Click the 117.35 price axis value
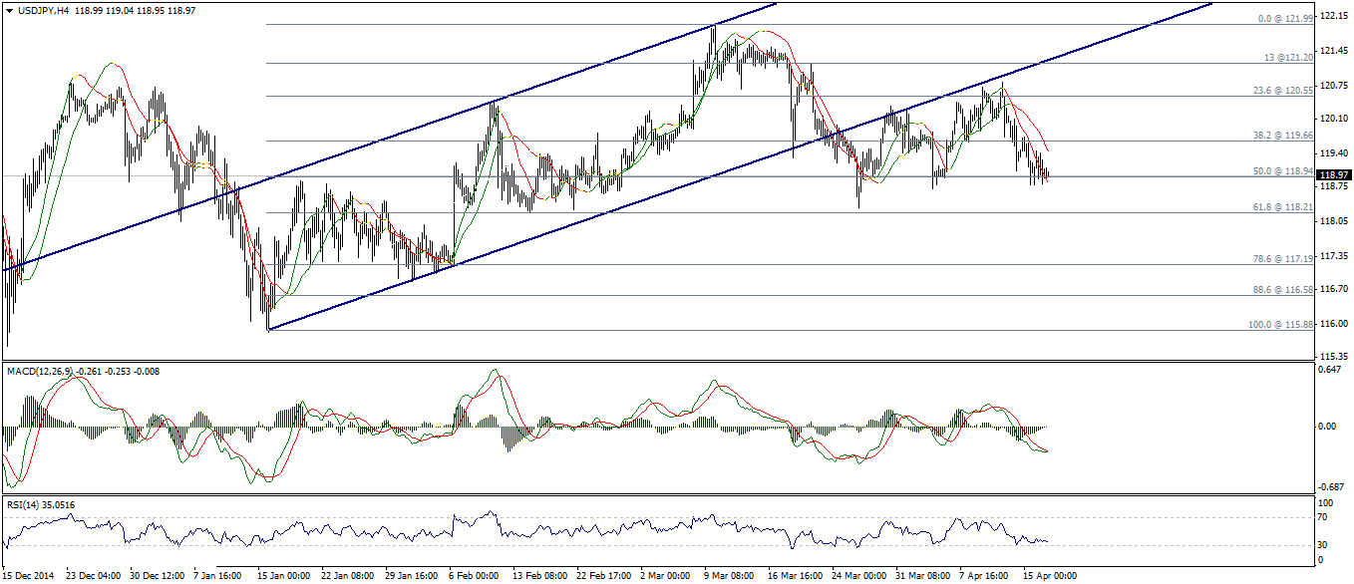1354x584 pixels. [x=1333, y=255]
